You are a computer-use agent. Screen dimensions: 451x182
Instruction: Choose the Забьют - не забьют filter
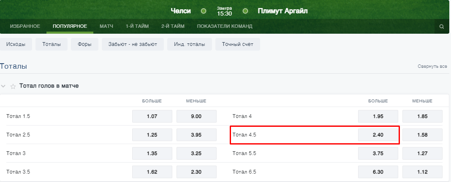click(133, 44)
